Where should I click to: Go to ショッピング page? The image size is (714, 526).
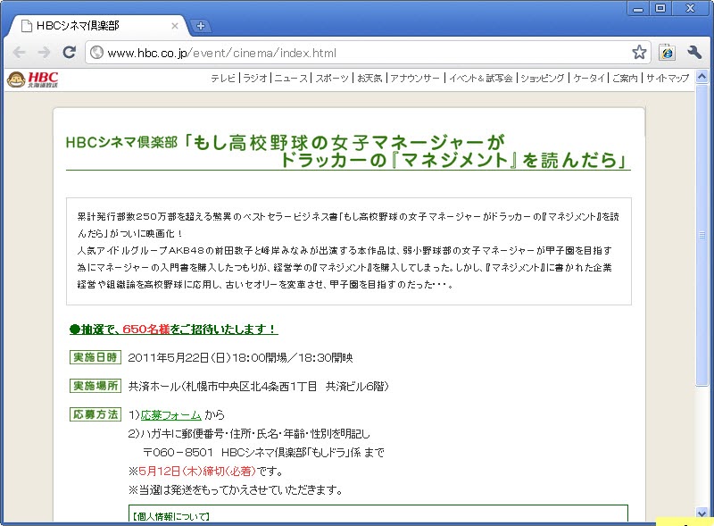point(543,78)
